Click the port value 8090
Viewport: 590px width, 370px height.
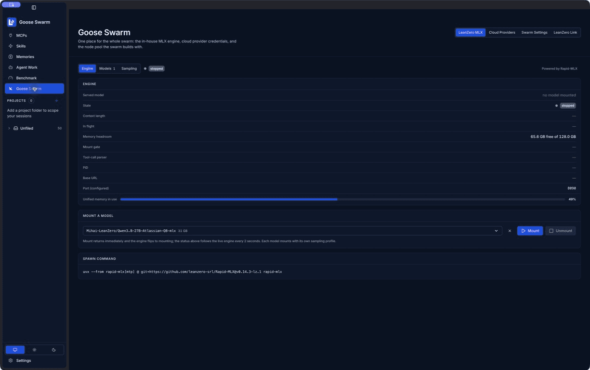pyautogui.click(x=572, y=188)
